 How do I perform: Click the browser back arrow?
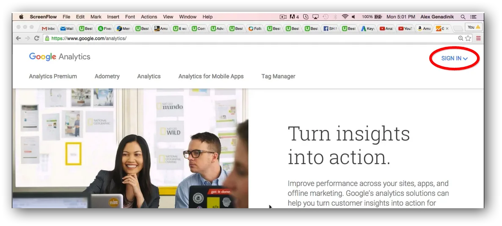pos(18,38)
